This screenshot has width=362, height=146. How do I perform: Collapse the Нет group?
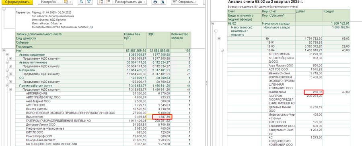[4, 50]
